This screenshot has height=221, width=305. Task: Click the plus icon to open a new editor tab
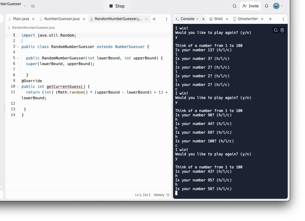[x=154, y=19]
